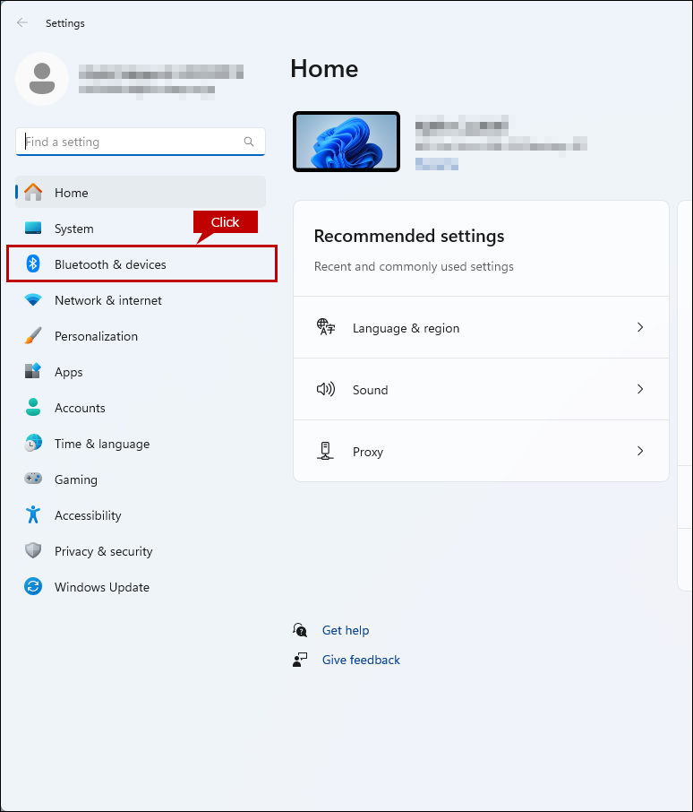The width and height of the screenshot is (693, 812).
Task: Click the user profile avatar icon
Action: pos(42,79)
